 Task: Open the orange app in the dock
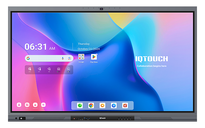click(102, 105)
